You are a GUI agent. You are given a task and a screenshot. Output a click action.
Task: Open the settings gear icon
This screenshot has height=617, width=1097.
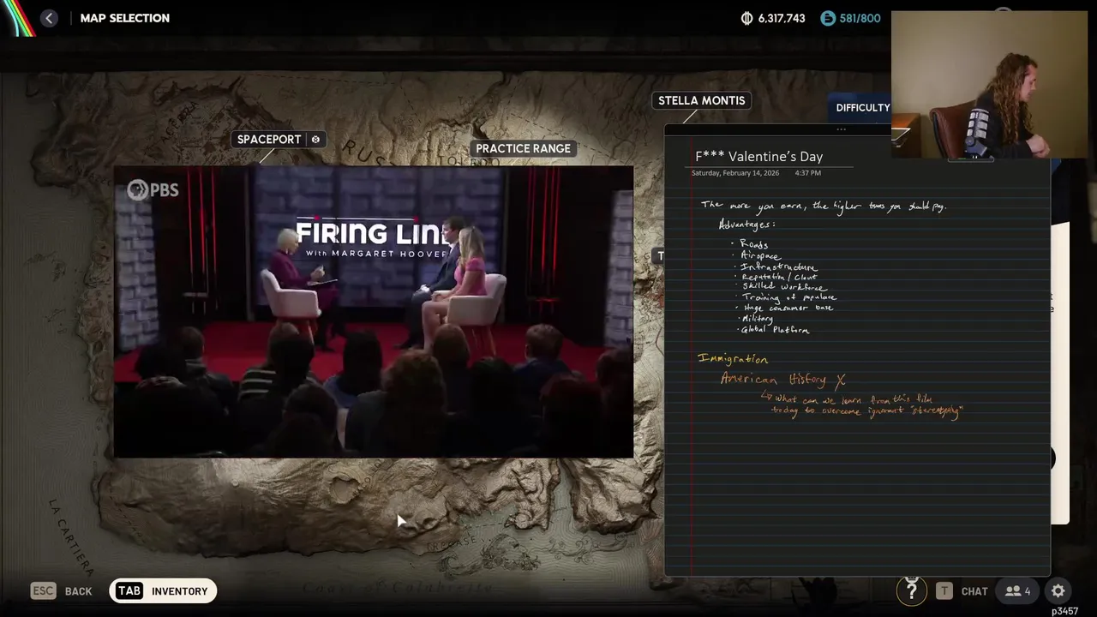(x=1058, y=591)
